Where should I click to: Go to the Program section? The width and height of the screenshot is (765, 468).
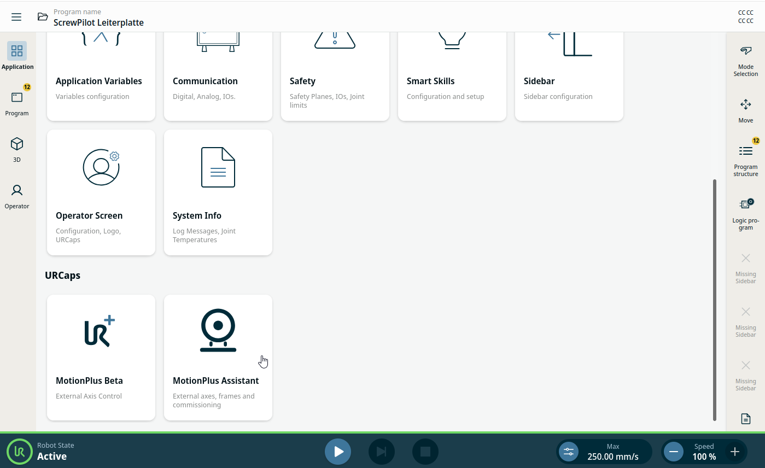tap(17, 102)
